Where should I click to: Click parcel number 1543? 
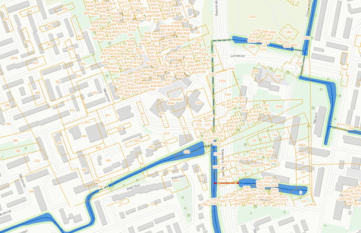pos(344,69)
